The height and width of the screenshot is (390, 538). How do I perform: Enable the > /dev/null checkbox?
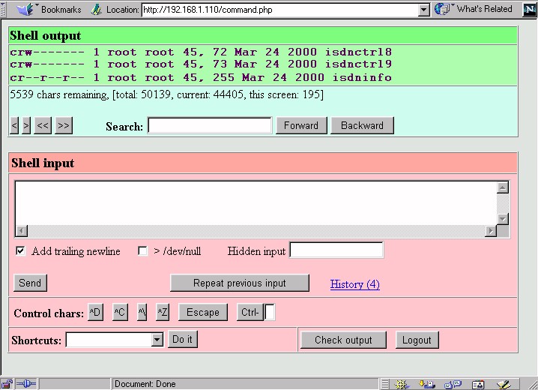click(143, 251)
